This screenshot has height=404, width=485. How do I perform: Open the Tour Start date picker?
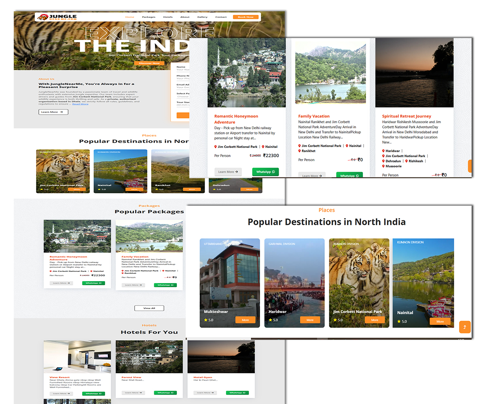183,105
